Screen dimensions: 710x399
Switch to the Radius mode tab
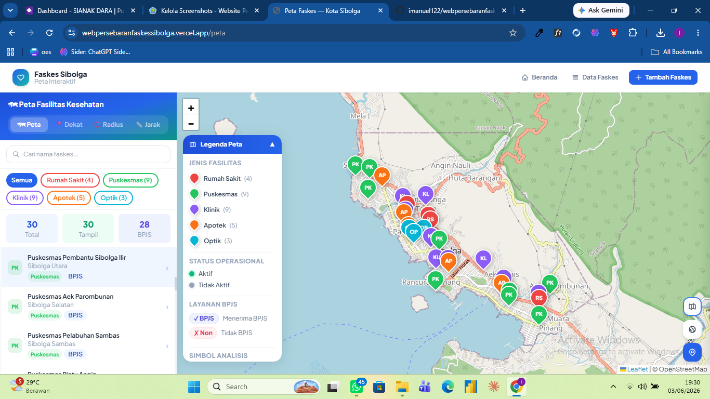pyautogui.click(x=109, y=125)
